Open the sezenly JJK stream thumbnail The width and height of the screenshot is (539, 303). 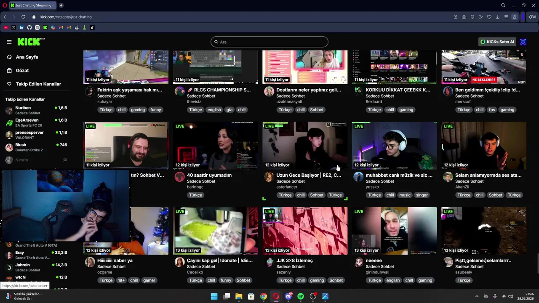click(x=305, y=231)
